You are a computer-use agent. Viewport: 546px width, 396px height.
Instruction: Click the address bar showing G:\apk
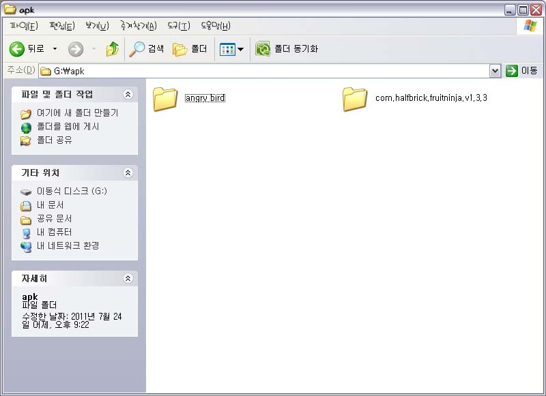pyautogui.click(x=264, y=71)
